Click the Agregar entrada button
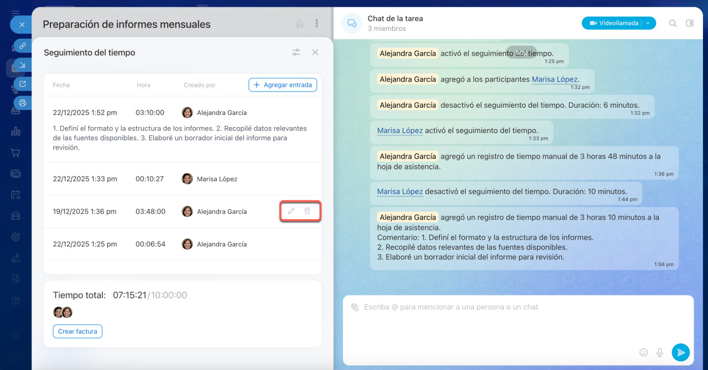The height and width of the screenshot is (370, 708). pos(283,85)
